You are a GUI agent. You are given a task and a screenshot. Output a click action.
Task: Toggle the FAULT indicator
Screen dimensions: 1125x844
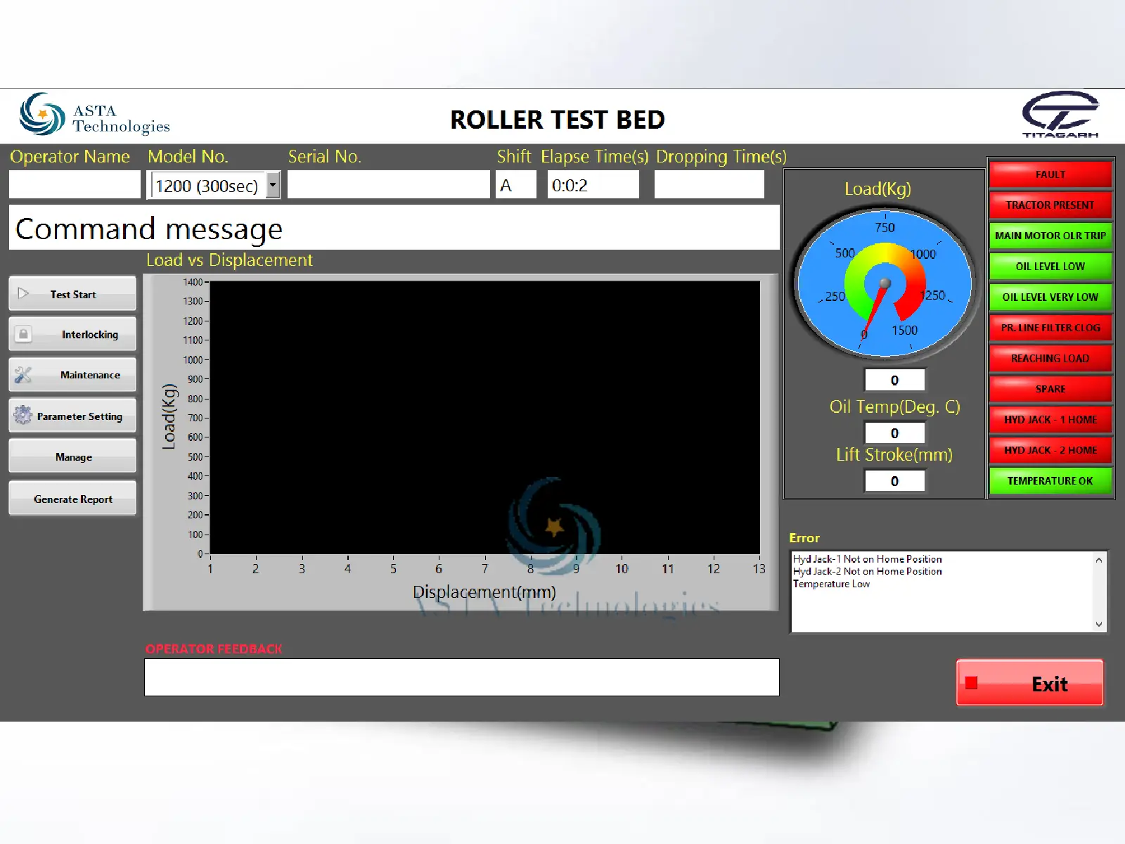[1050, 174]
